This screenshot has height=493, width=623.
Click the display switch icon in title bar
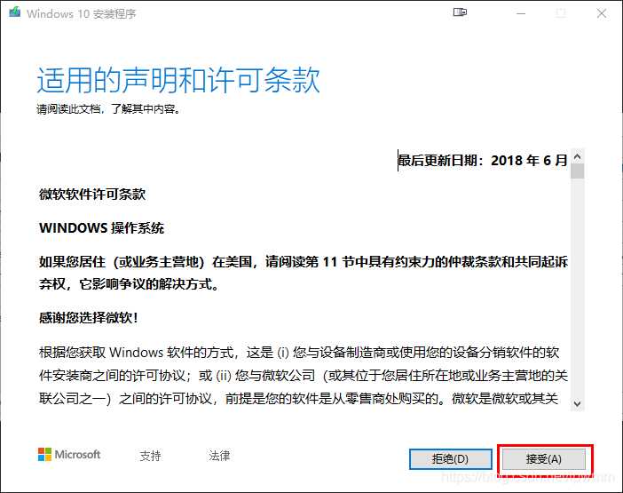click(x=460, y=12)
